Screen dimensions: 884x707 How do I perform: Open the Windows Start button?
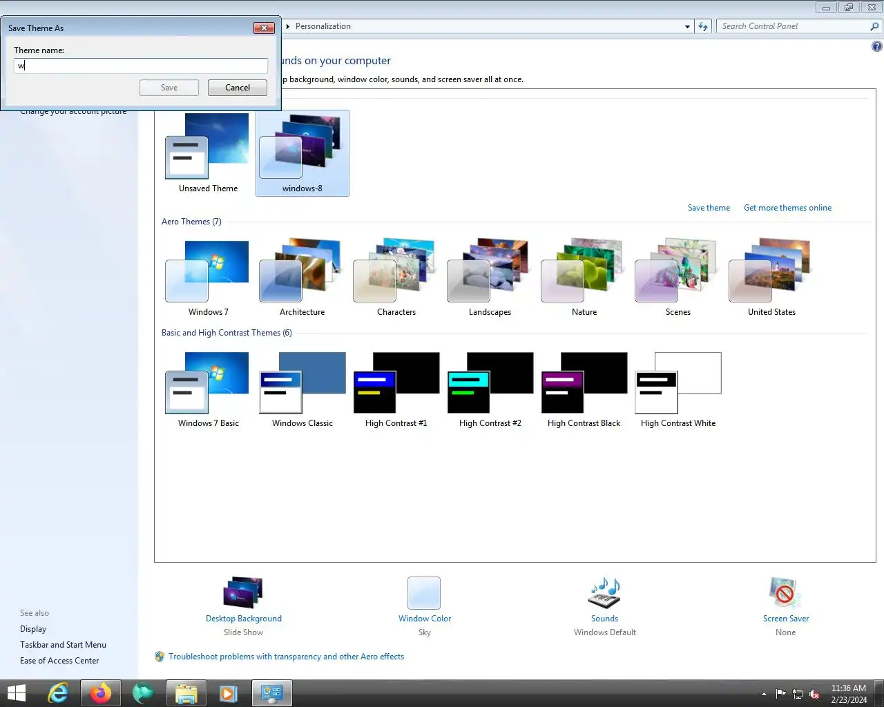[x=16, y=693]
